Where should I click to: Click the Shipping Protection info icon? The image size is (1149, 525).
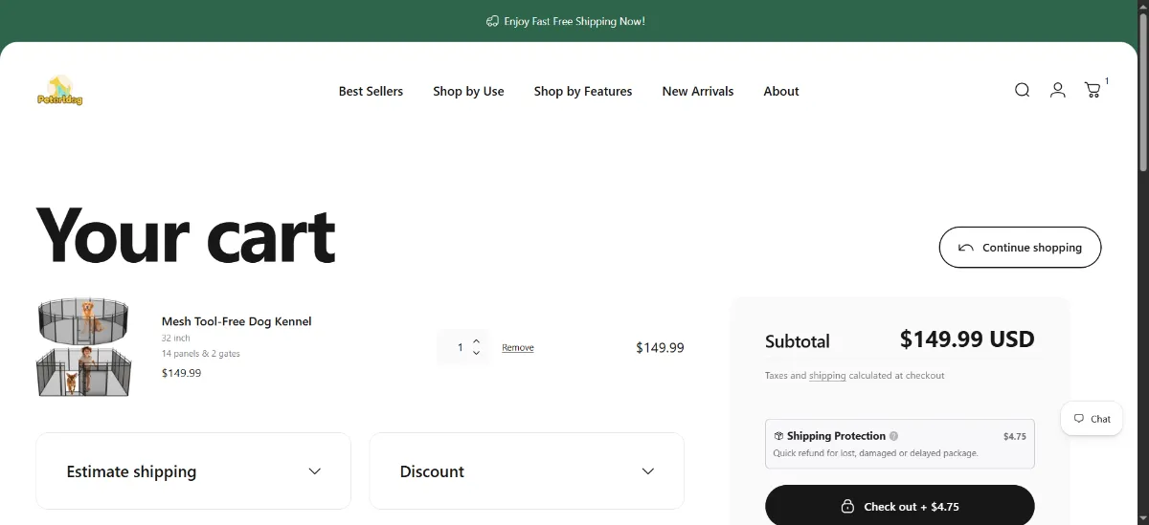[x=893, y=436]
